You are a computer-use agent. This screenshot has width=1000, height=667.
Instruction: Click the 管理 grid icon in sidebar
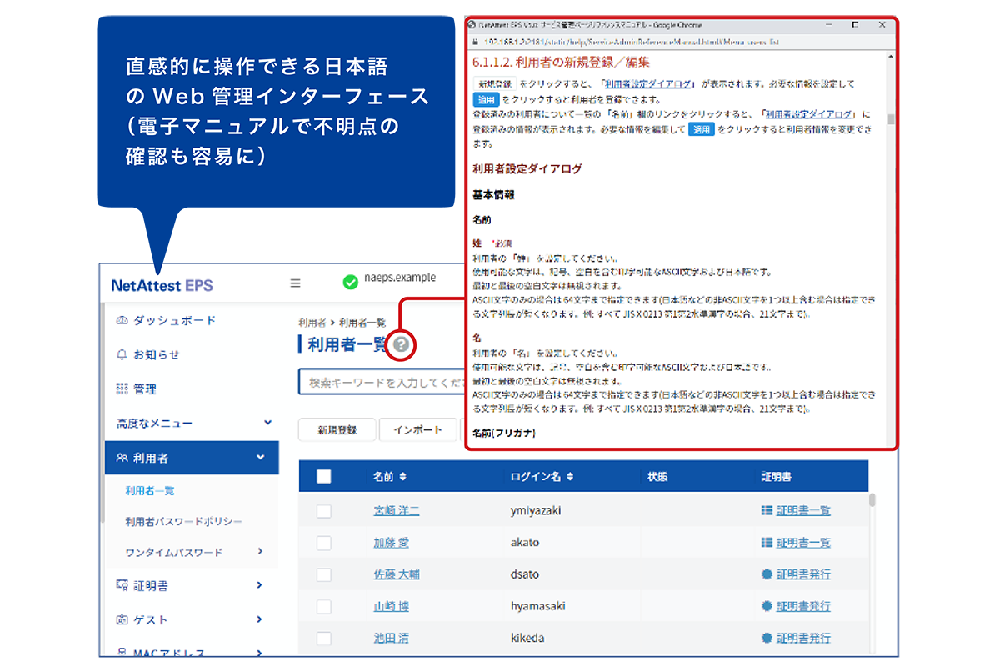(122, 389)
